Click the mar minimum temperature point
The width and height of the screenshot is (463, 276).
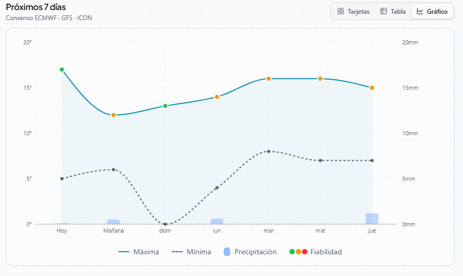[x=269, y=151]
